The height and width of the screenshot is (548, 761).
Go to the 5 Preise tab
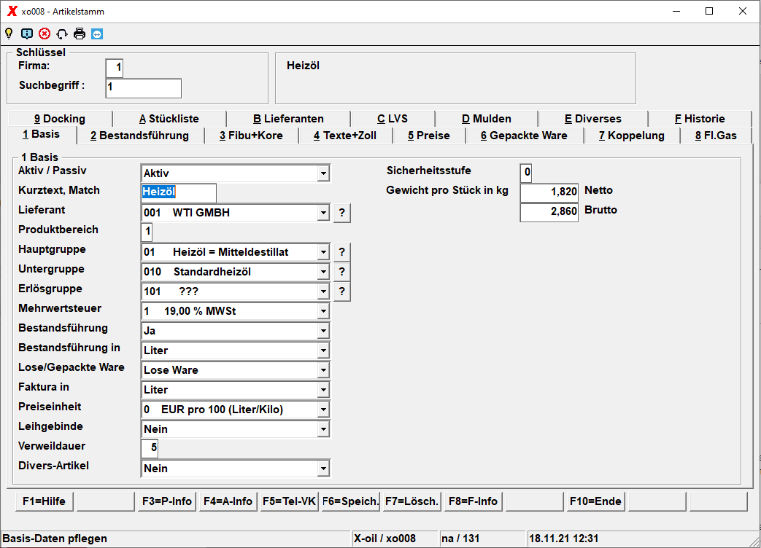click(x=428, y=136)
